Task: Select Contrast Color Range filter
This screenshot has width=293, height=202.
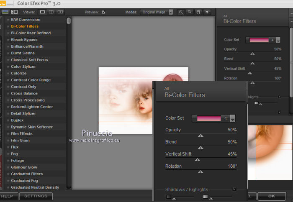Action: (31, 80)
